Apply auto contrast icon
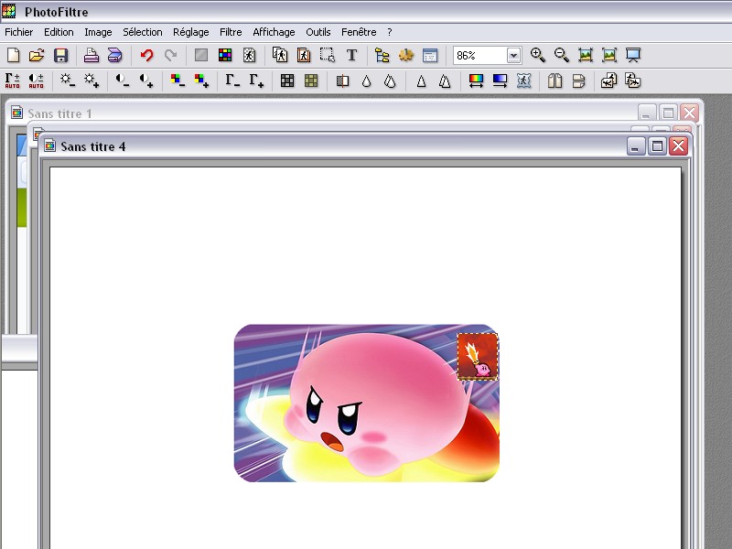The image size is (732, 549). (x=36, y=81)
